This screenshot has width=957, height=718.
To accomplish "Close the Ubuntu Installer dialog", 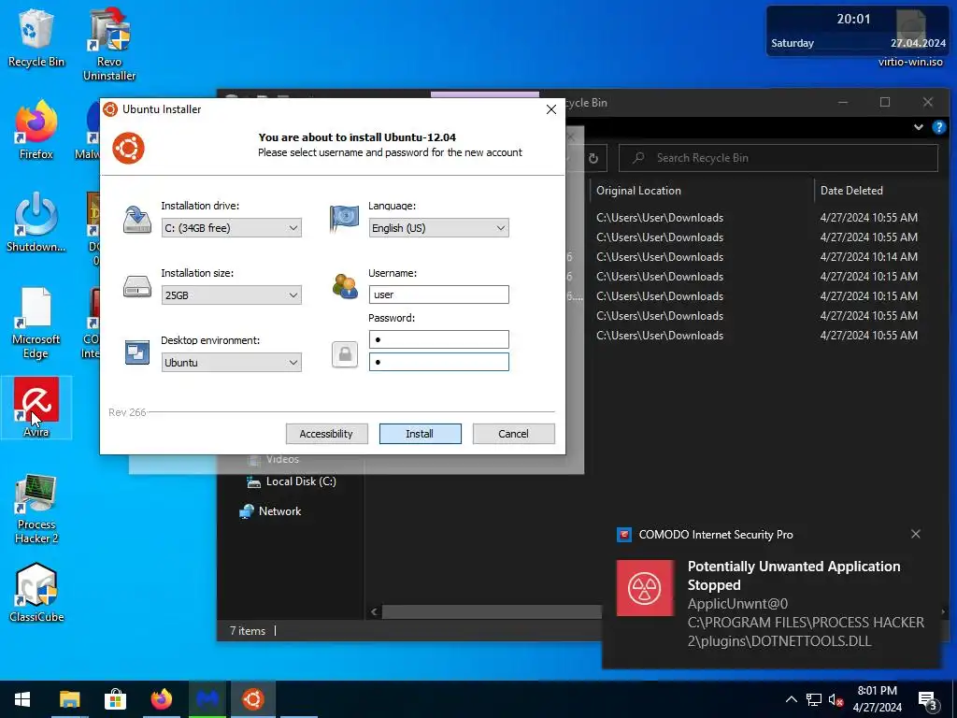I will coord(551,109).
